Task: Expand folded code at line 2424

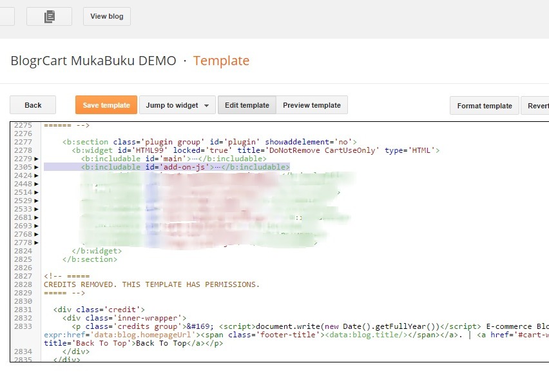Action: 37,175
